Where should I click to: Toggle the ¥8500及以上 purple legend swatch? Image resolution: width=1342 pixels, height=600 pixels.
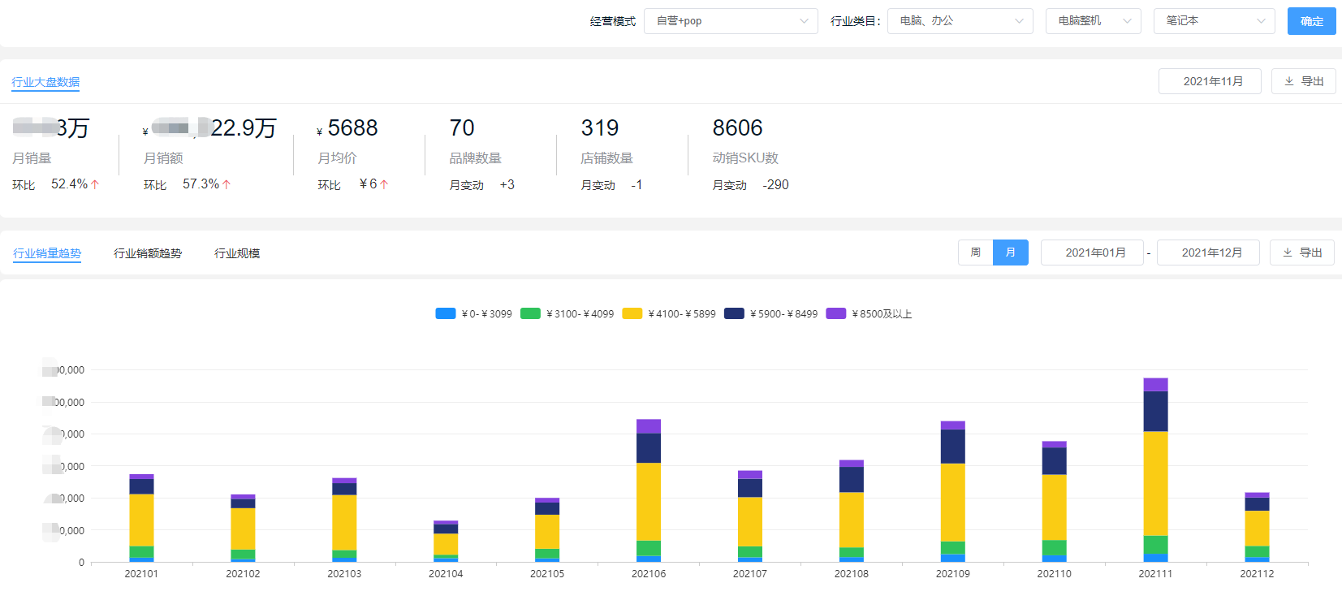(835, 313)
